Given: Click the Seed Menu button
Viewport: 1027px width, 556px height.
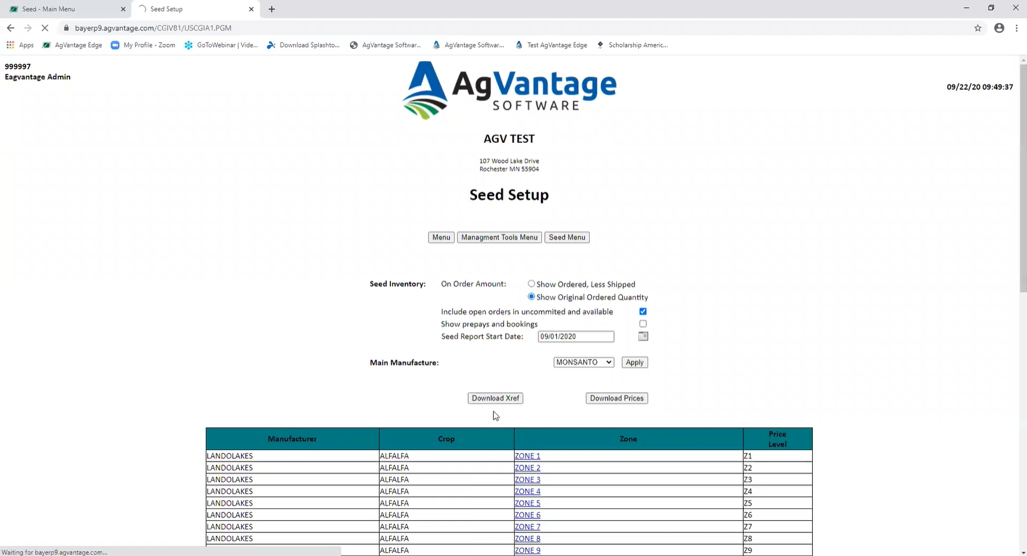Looking at the screenshot, I should coord(567,238).
